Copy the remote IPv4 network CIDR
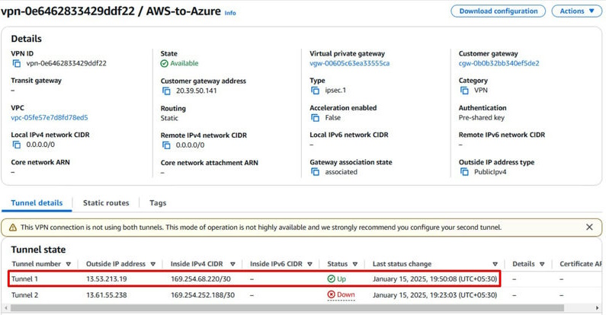This screenshot has width=606, height=315. [166, 145]
